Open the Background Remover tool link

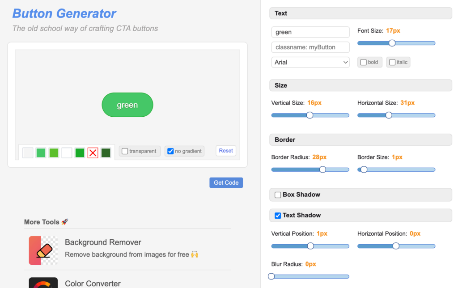pyautogui.click(x=103, y=242)
